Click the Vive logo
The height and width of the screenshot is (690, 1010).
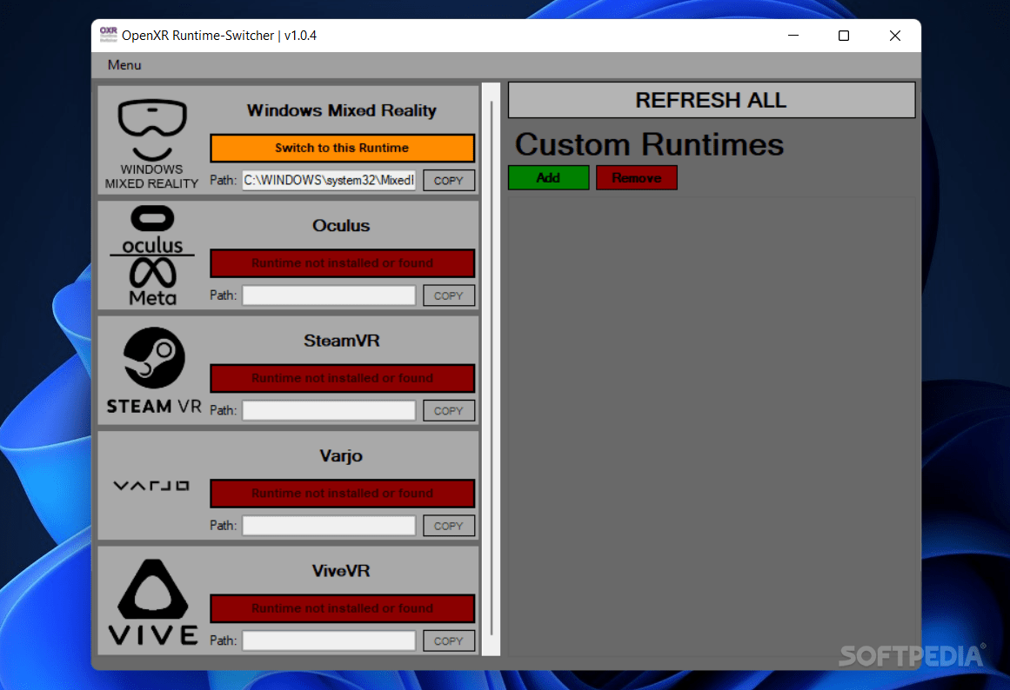(x=153, y=602)
